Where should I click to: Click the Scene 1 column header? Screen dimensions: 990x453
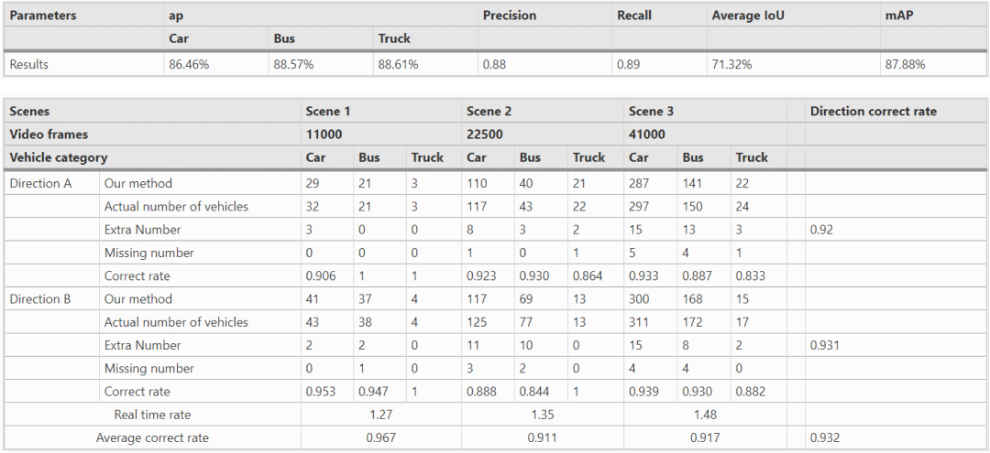[327, 112]
